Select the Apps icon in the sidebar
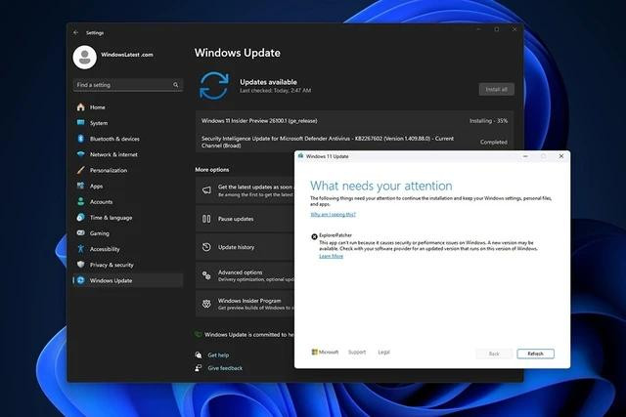626x417 pixels. [x=80, y=186]
